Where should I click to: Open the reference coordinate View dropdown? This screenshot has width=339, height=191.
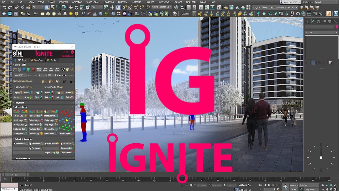(97, 7)
